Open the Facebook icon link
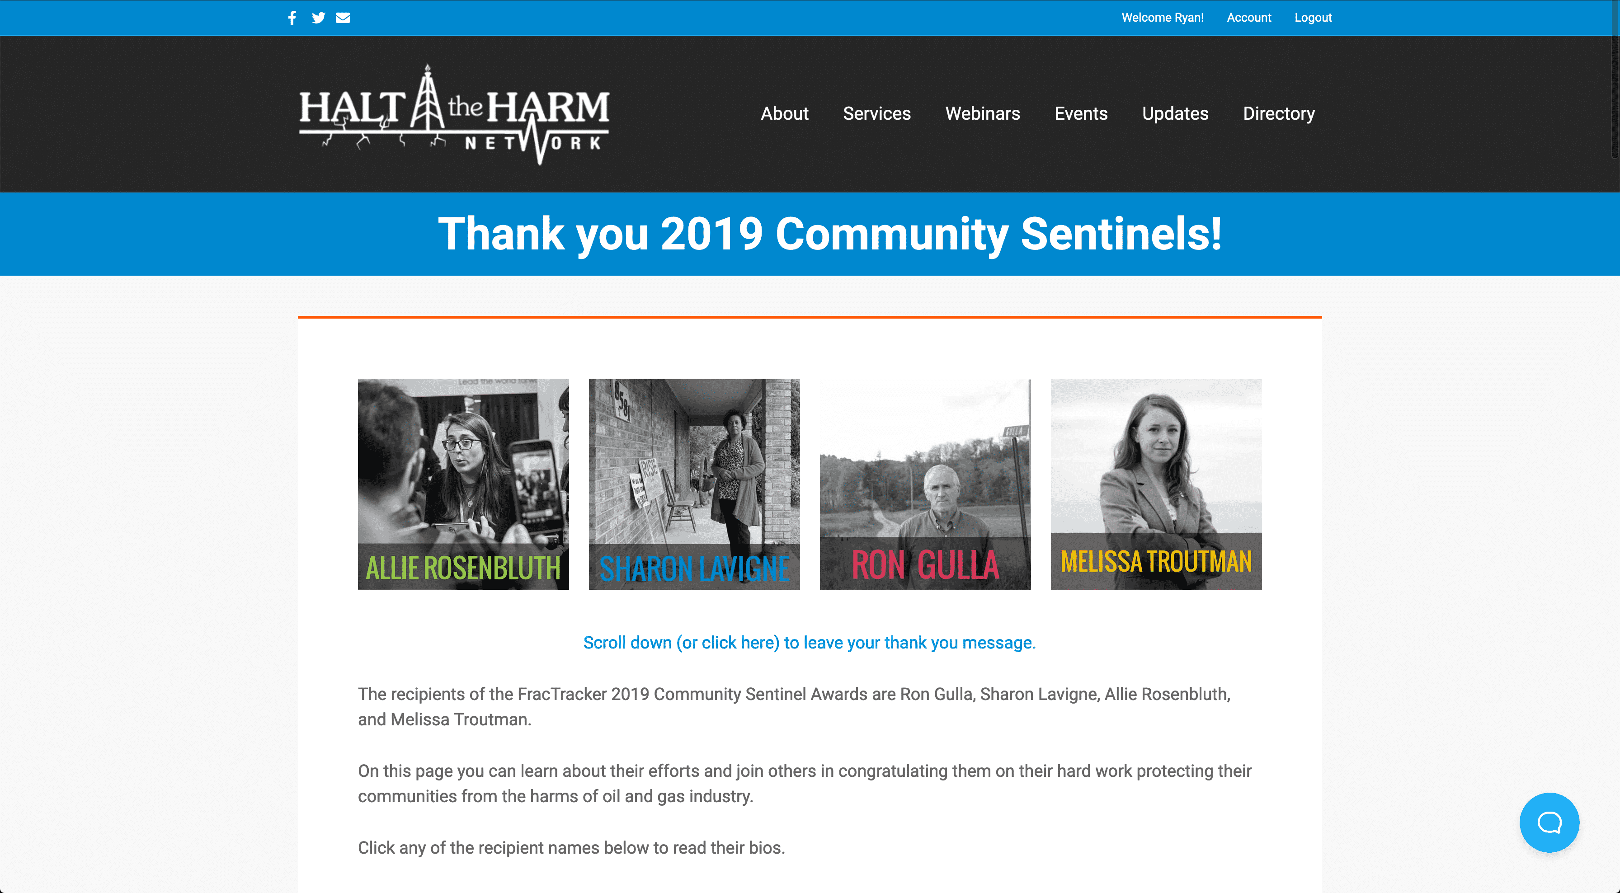The height and width of the screenshot is (893, 1620). 292,18
